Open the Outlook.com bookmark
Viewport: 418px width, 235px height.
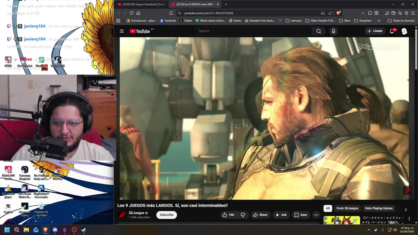[x=141, y=21]
